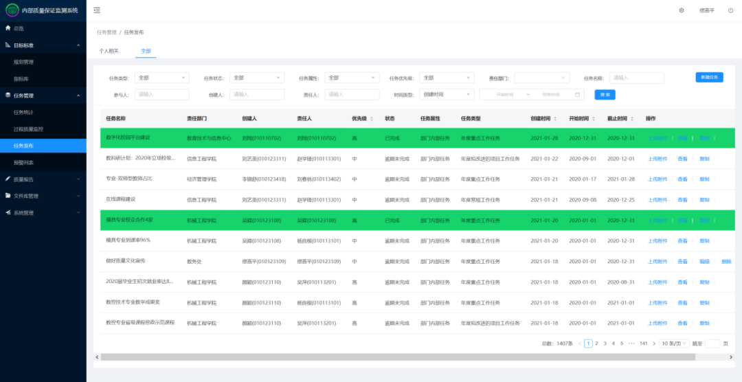The height and width of the screenshot is (382, 742).
Task: Sort table by 优先级 column sort icon
Action: pos(372,119)
